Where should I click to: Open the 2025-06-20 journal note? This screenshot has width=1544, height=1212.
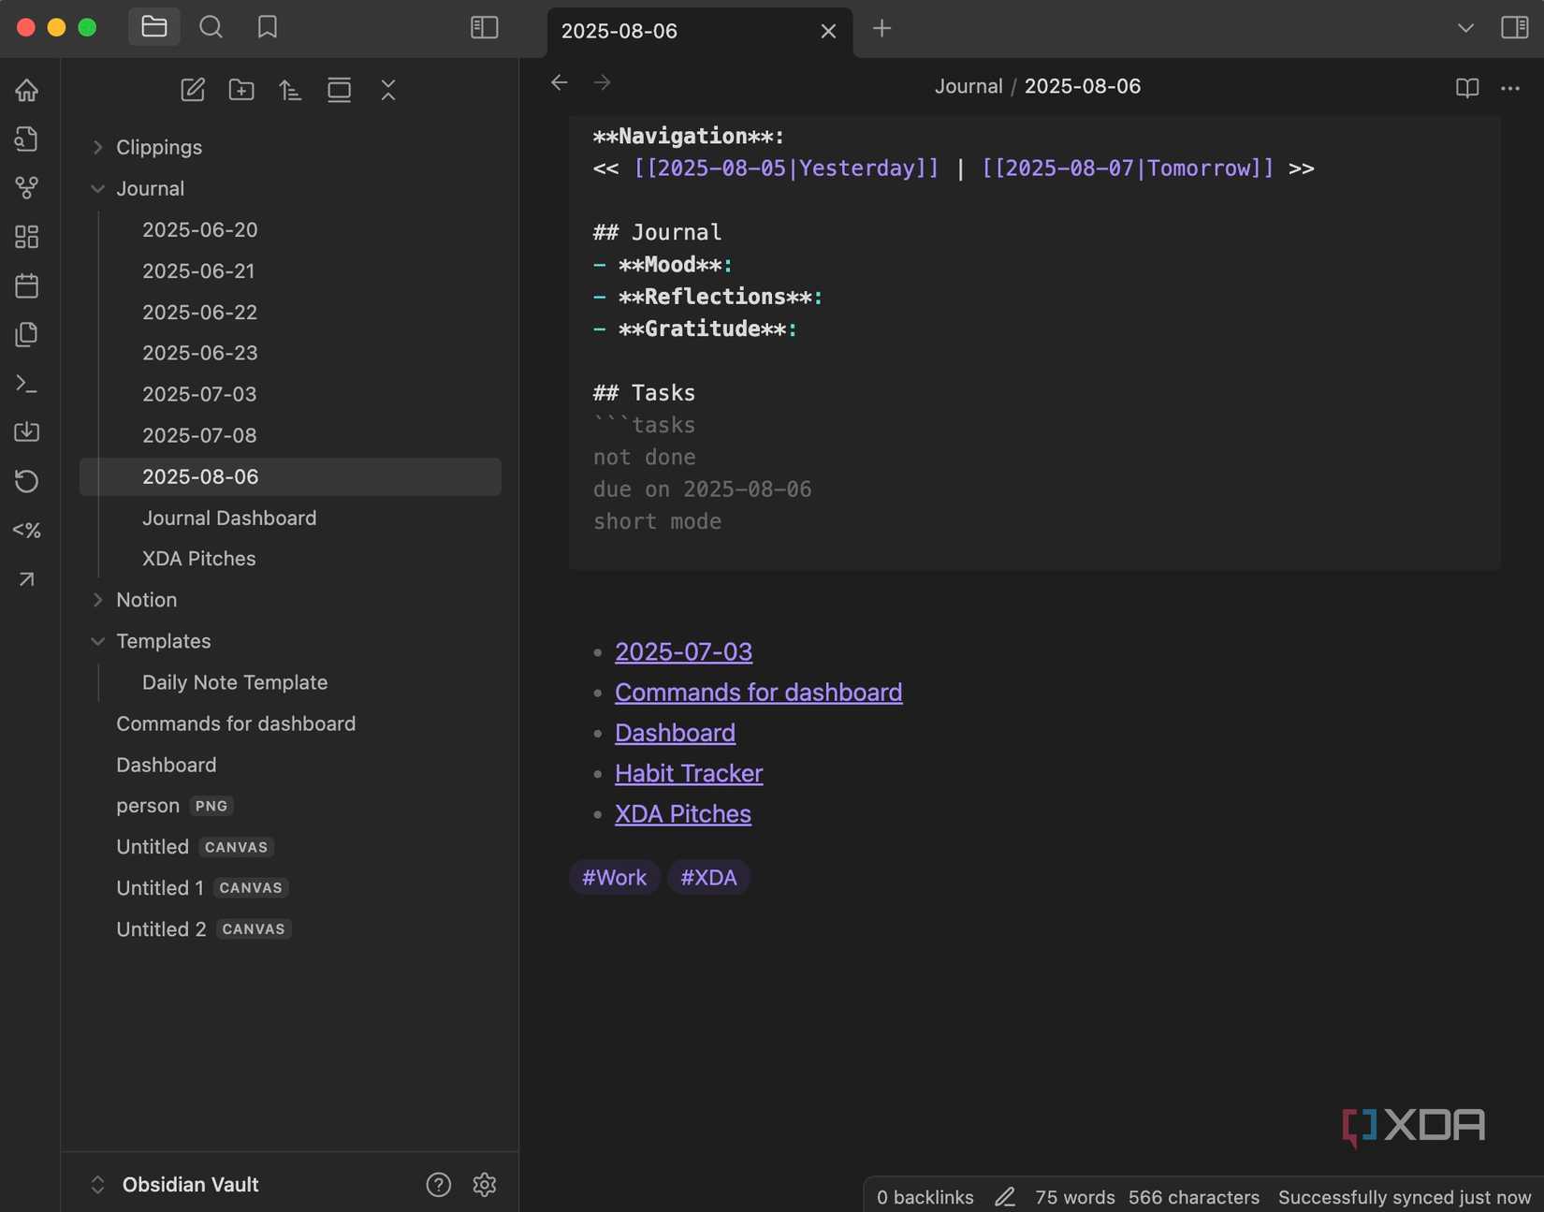199,229
